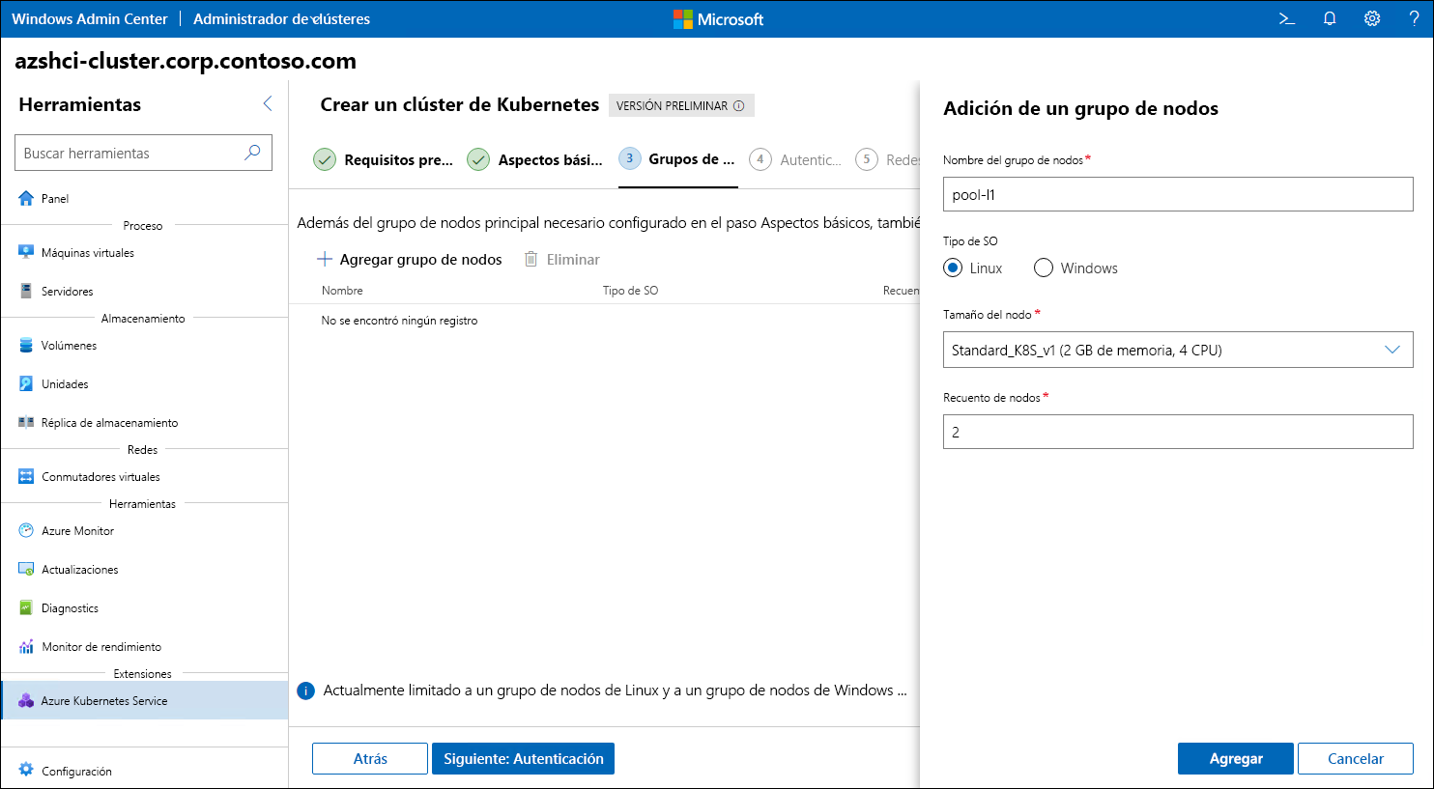Click the VERSIÓN PRELIMINAR info icon
1434x789 pixels.
click(x=739, y=105)
